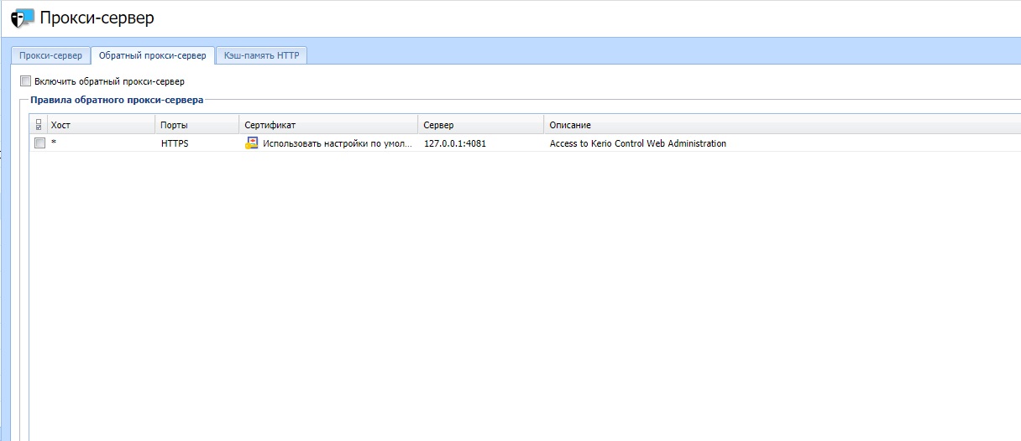Click the 'Сервер' column header
1021x441 pixels.
coord(481,125)
